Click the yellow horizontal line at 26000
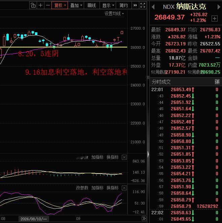 (64, 47)
